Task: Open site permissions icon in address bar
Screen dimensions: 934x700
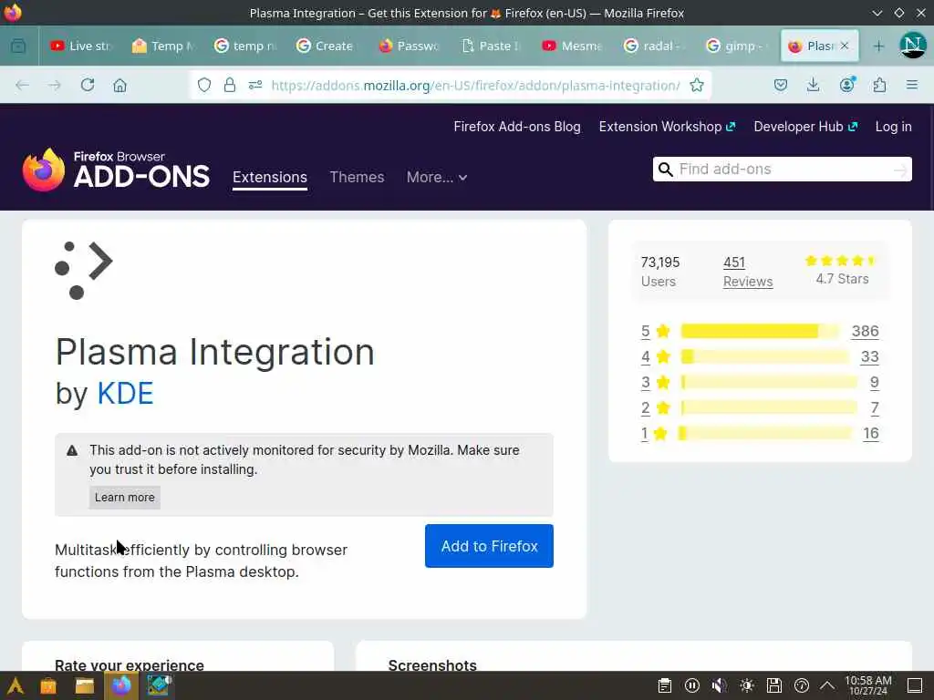Action: click(255, 85)
